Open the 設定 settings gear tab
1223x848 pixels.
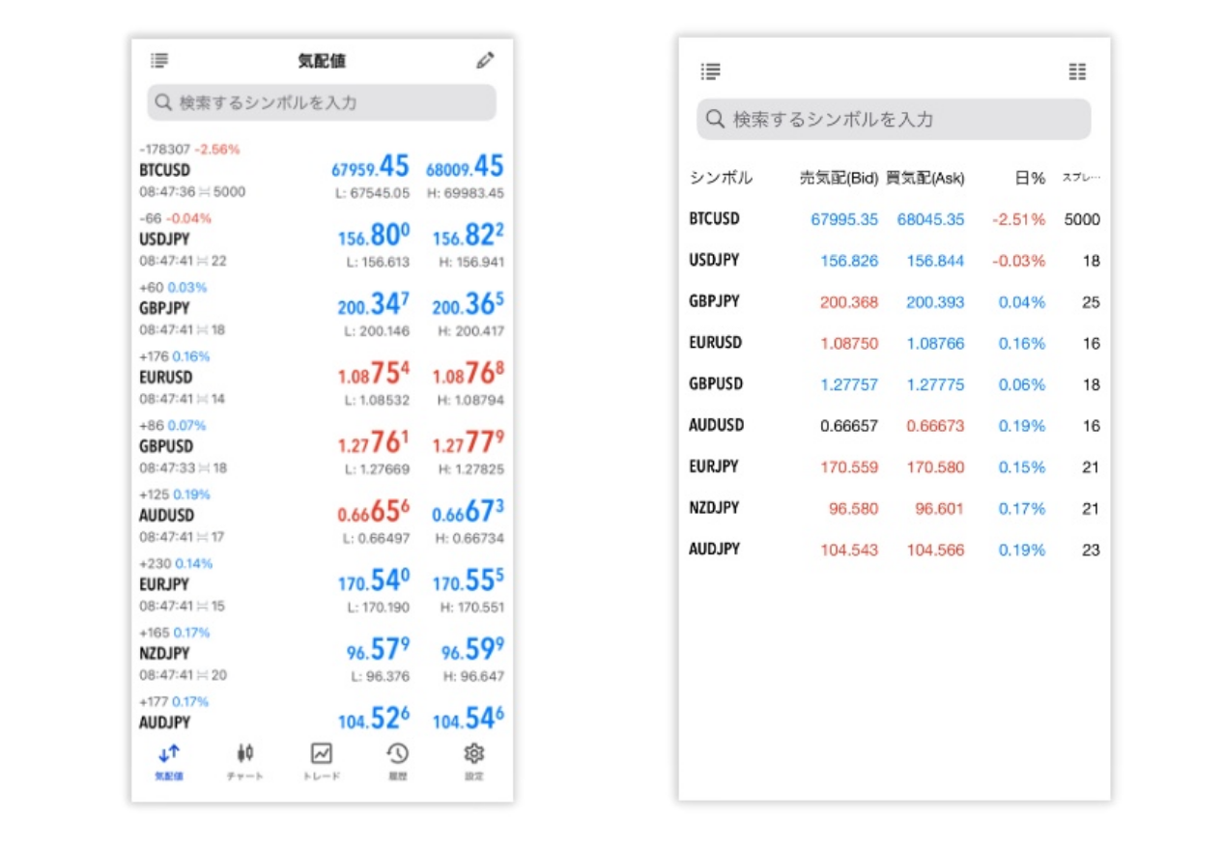(474, 761)
